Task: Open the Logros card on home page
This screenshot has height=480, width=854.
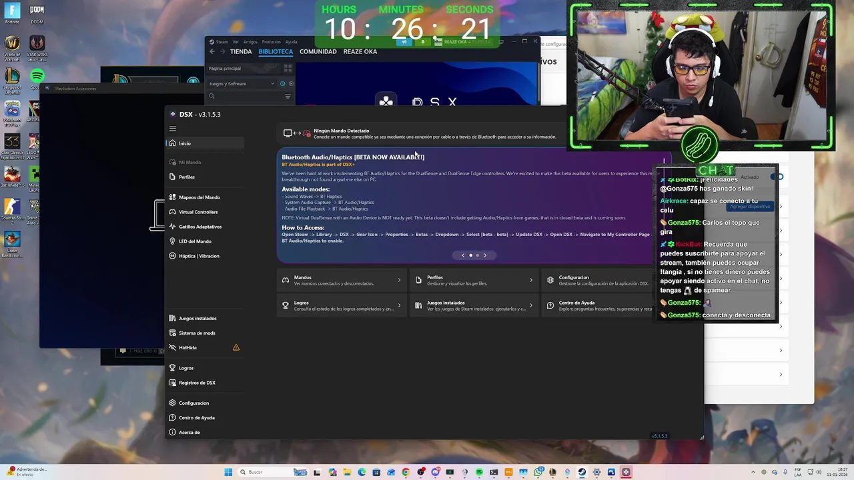Action: coord(342,305)
